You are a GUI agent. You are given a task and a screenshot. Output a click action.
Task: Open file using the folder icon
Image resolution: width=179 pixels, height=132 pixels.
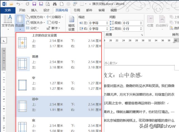click(x=11, y=4)
